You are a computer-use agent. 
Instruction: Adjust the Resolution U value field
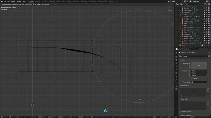pos(199,63)
